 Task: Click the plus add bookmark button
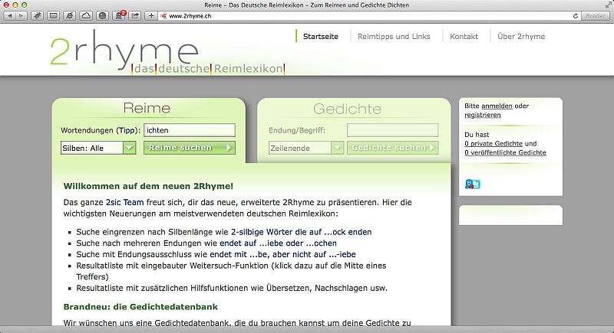point(151,15)
